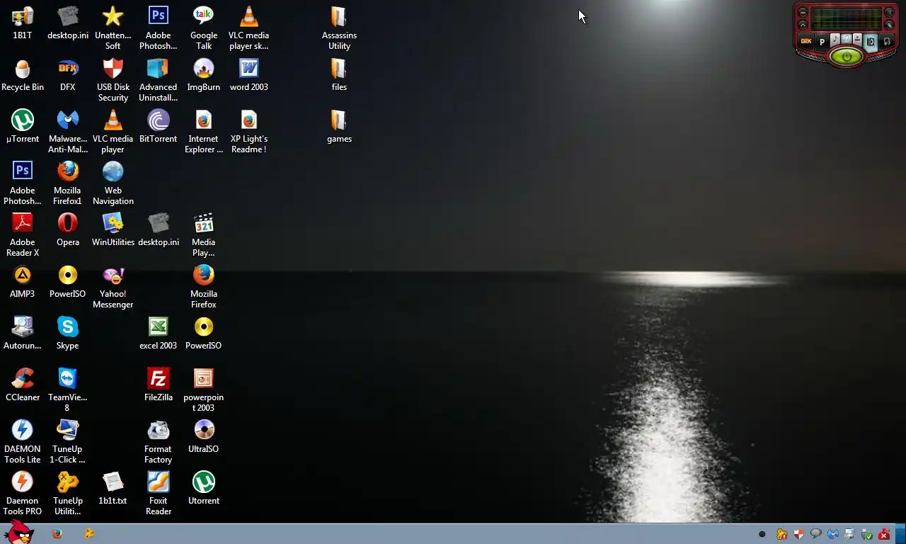Select the Opera browser icon
This screenshot has width=906, height=544.
click(x=68, y=230)
